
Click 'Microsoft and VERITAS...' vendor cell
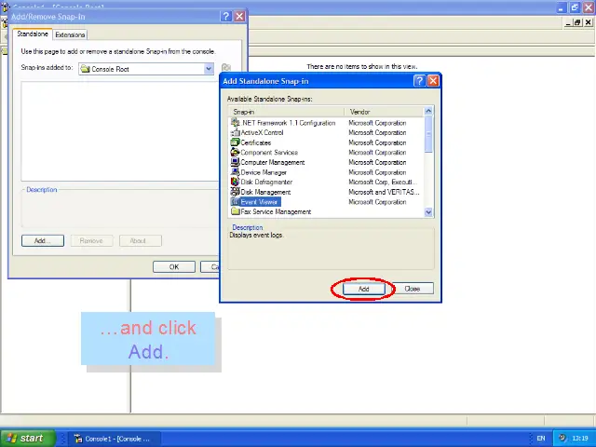(x=384, y=192)
